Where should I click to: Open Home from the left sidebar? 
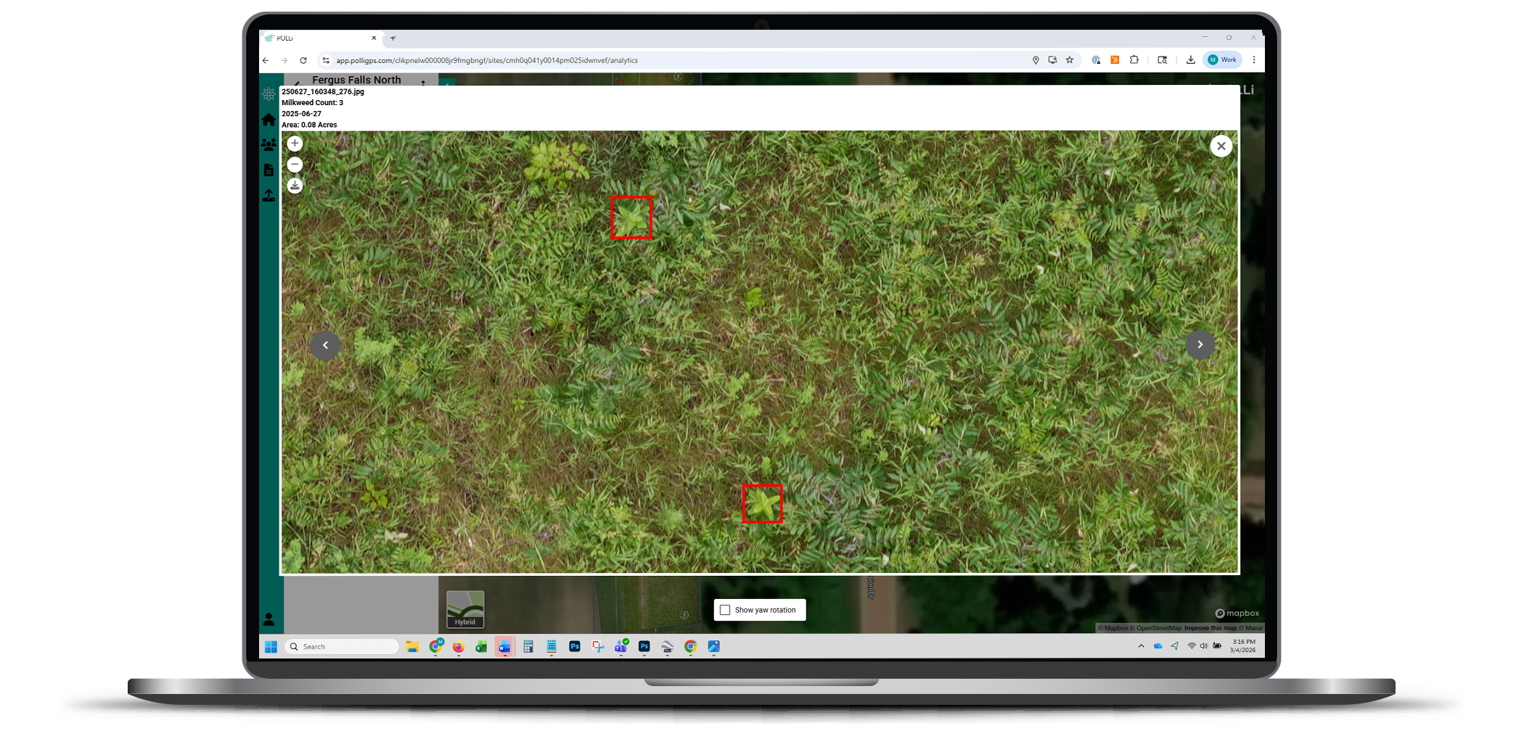pyautogui.click(x=269, y=120)
